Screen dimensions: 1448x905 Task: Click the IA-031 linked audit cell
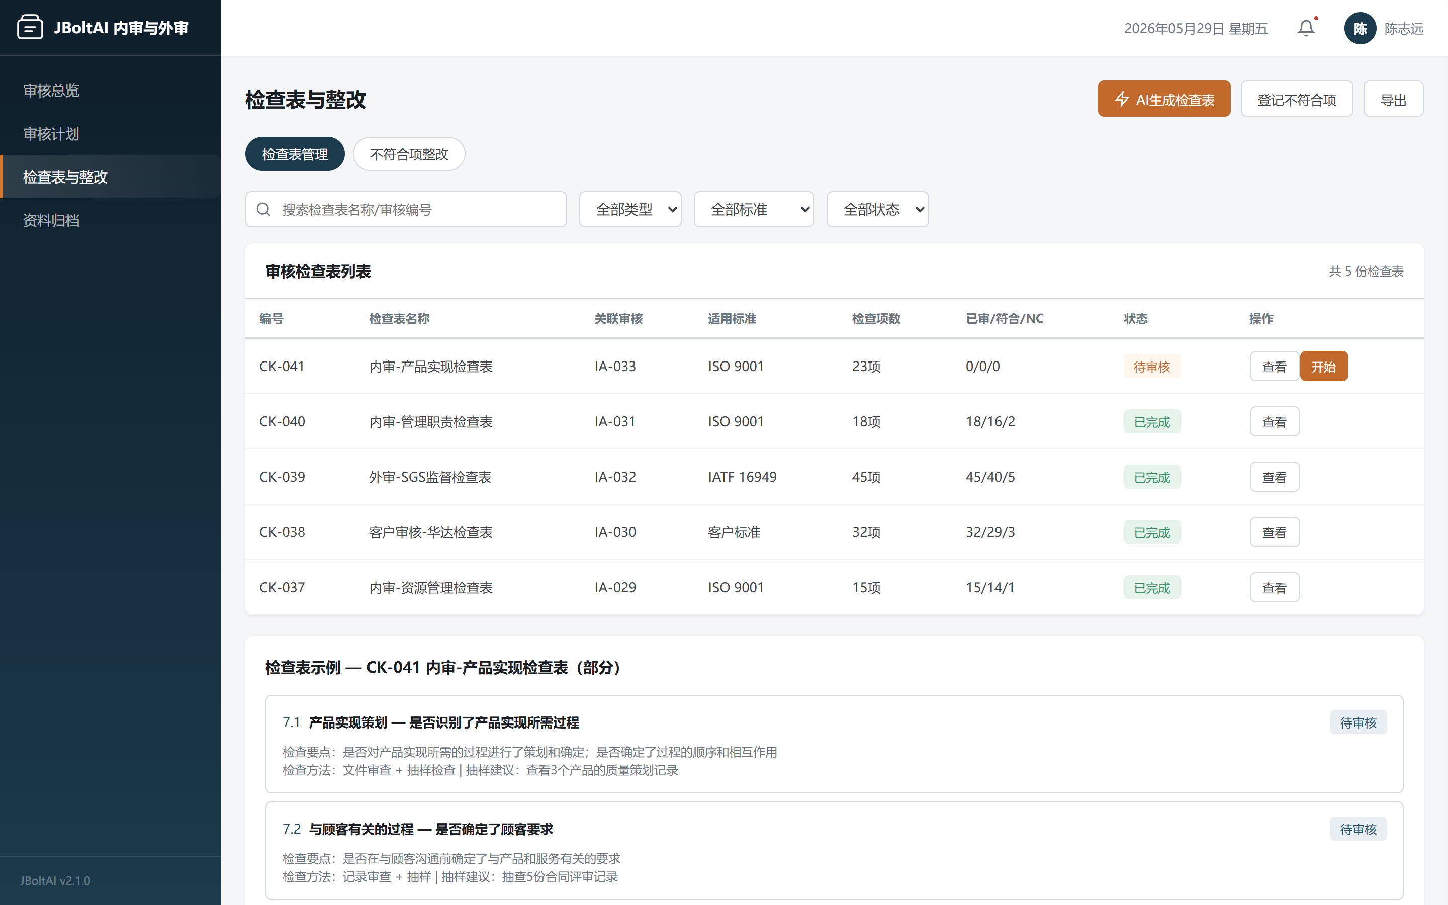(615, 422)
